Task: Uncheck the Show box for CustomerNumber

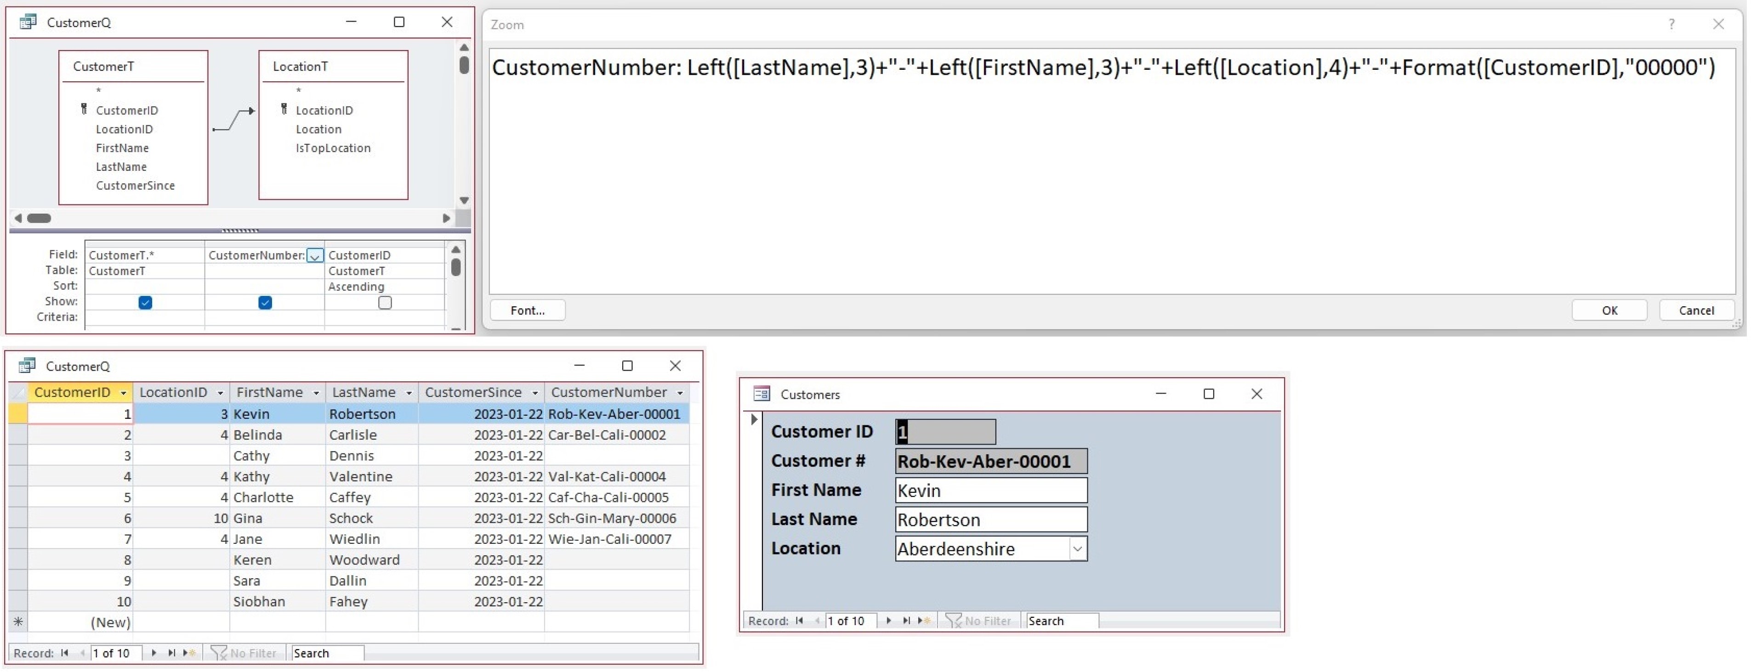Action: (264, 302)
